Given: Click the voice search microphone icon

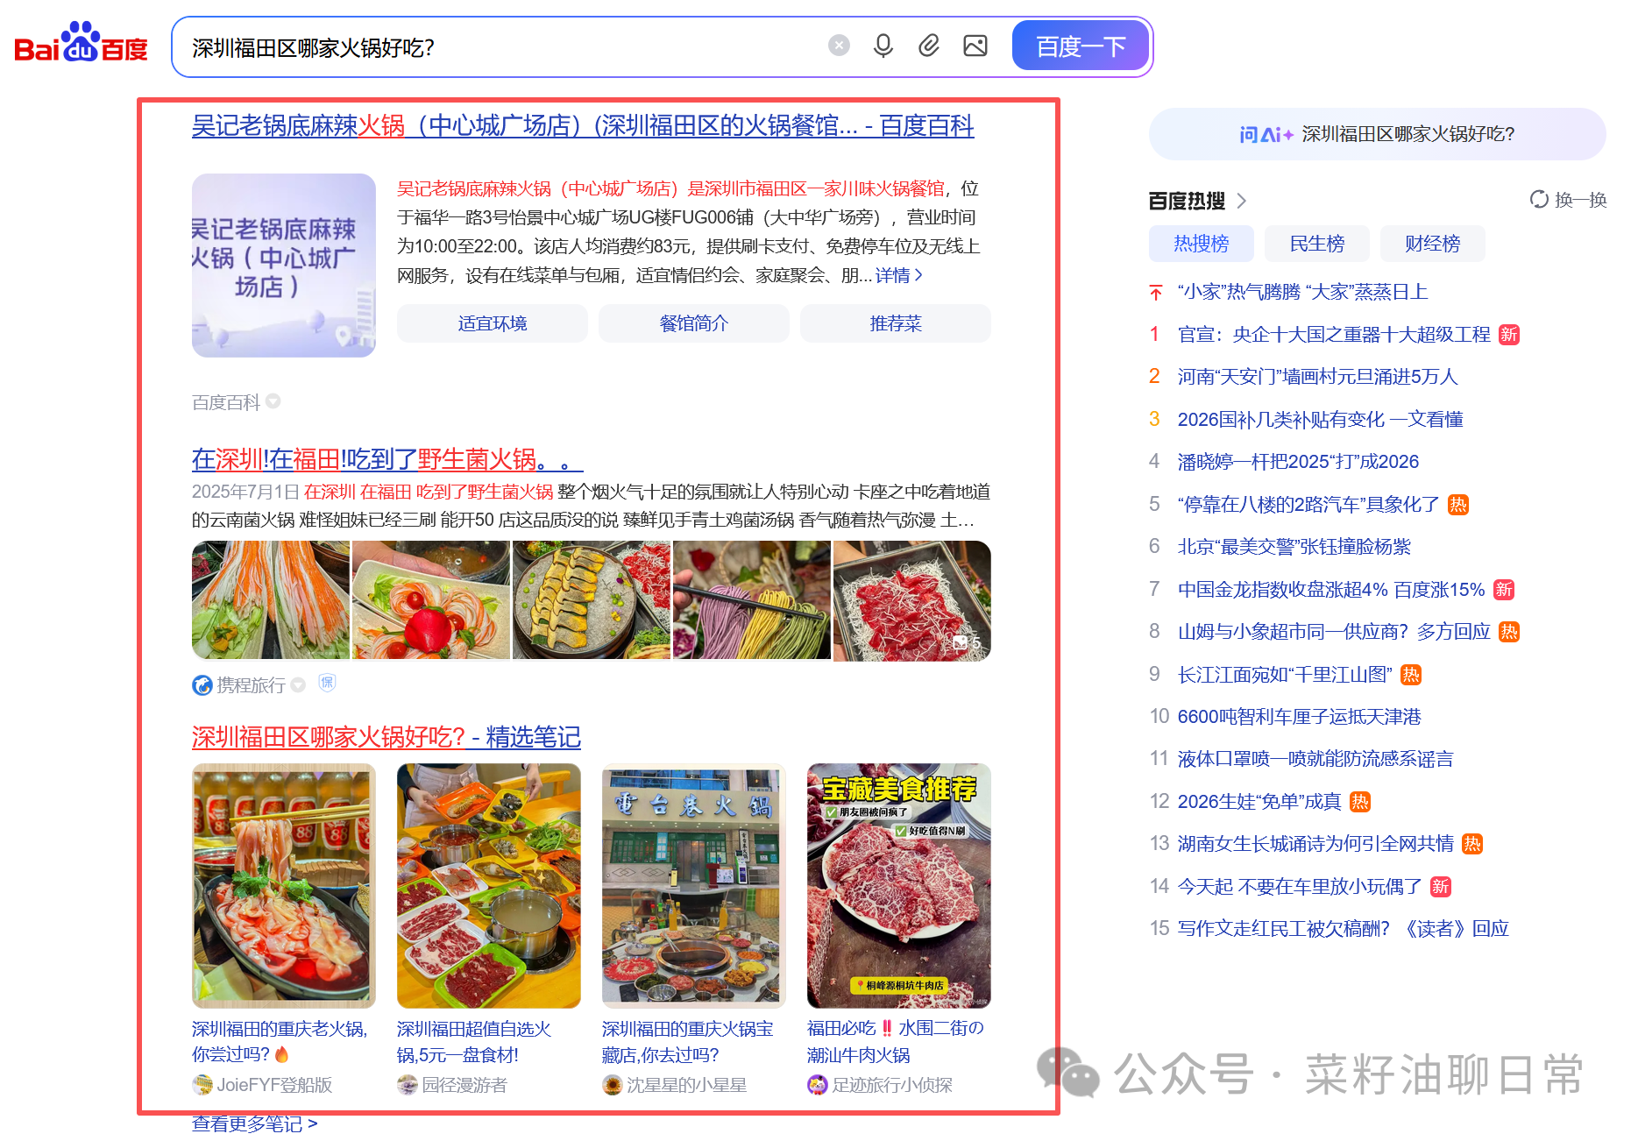Looking at the screenshot, I should pyautogui.click(x=883, y=46).
